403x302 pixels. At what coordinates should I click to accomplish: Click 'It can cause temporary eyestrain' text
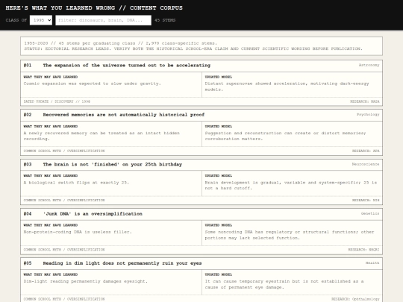point(284,284)
